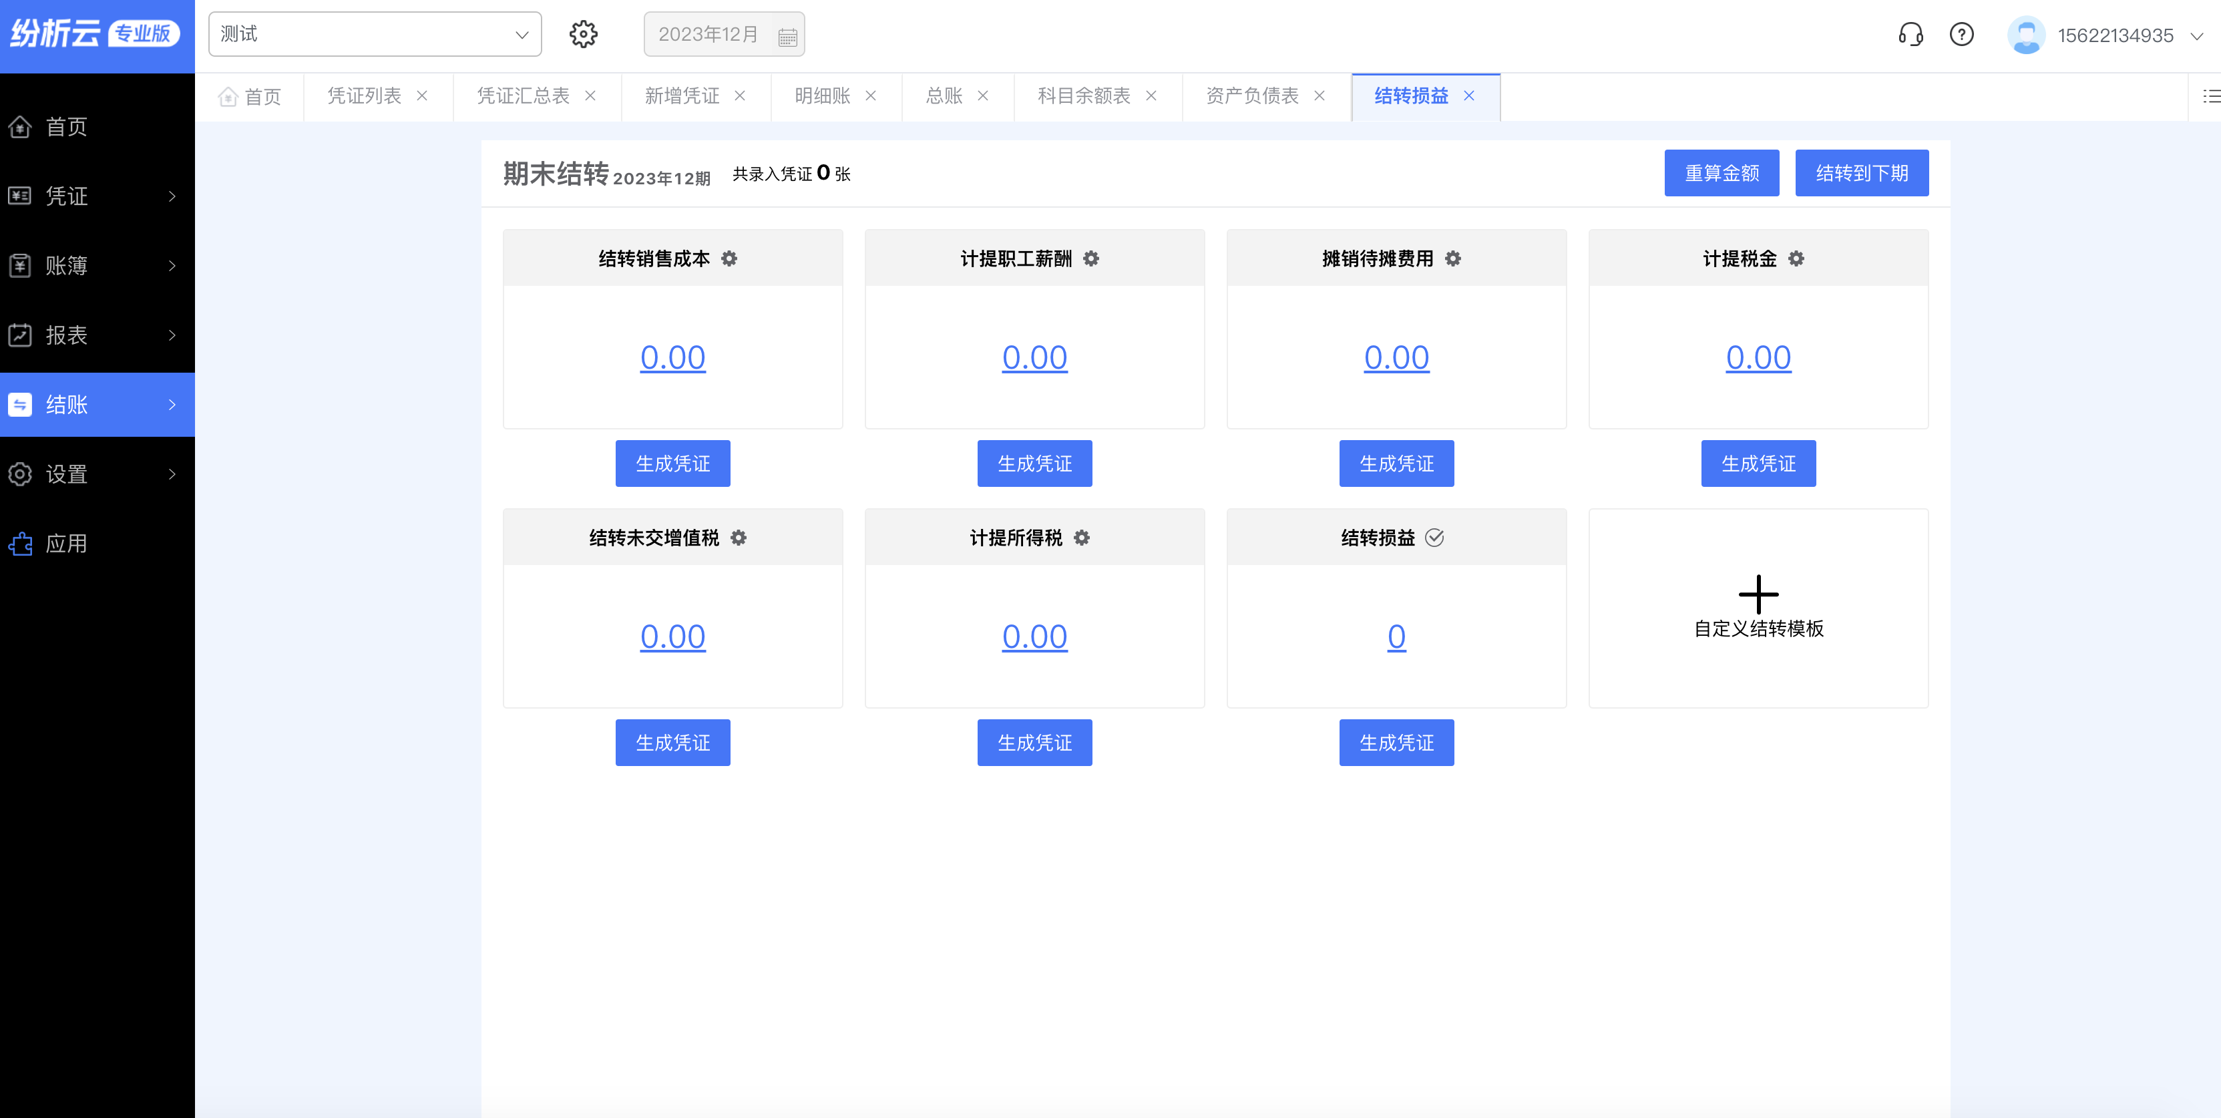The height and width of the screenshot is (1118, 2221).
Task: Generate voucher for 计提所得税
Action: [x=1034, y=743]
